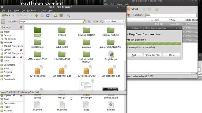Open the Go menu
The image size is (202, 113).
[x=23, y=10]
